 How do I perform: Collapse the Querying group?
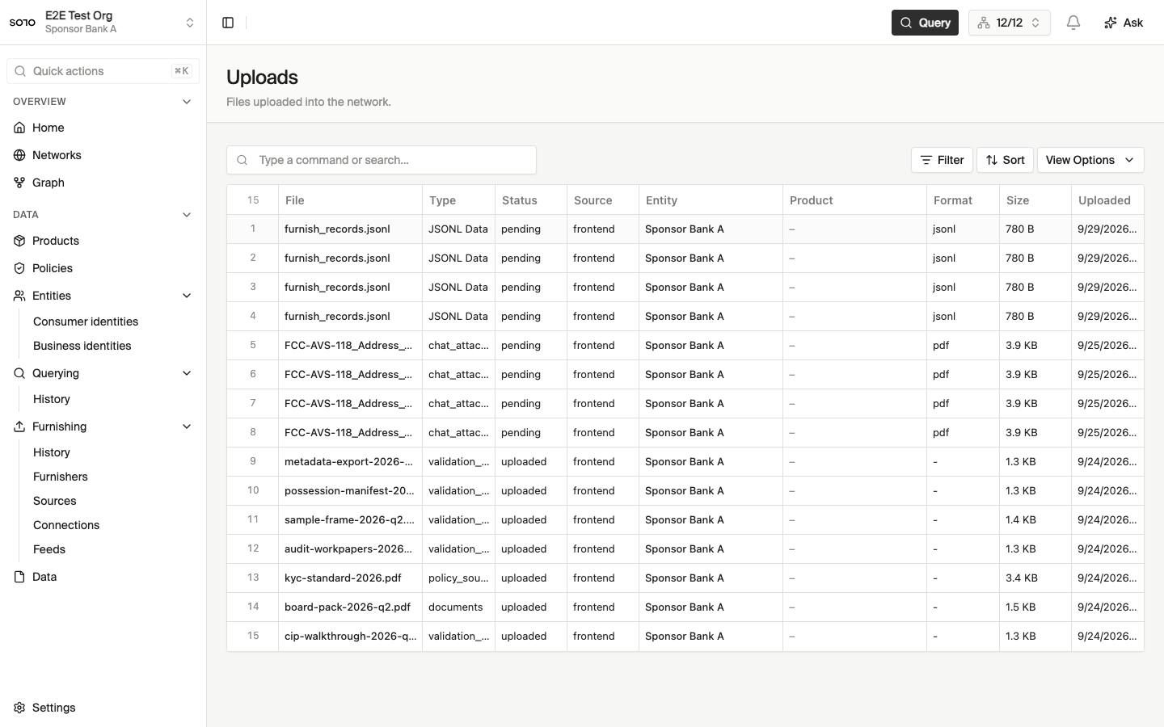point(187,373)
